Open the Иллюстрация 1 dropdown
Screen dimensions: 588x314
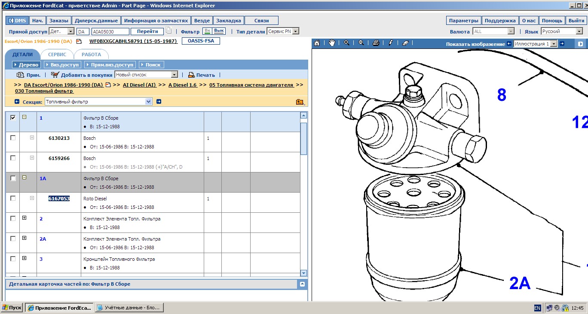click(x=554, y=44)
